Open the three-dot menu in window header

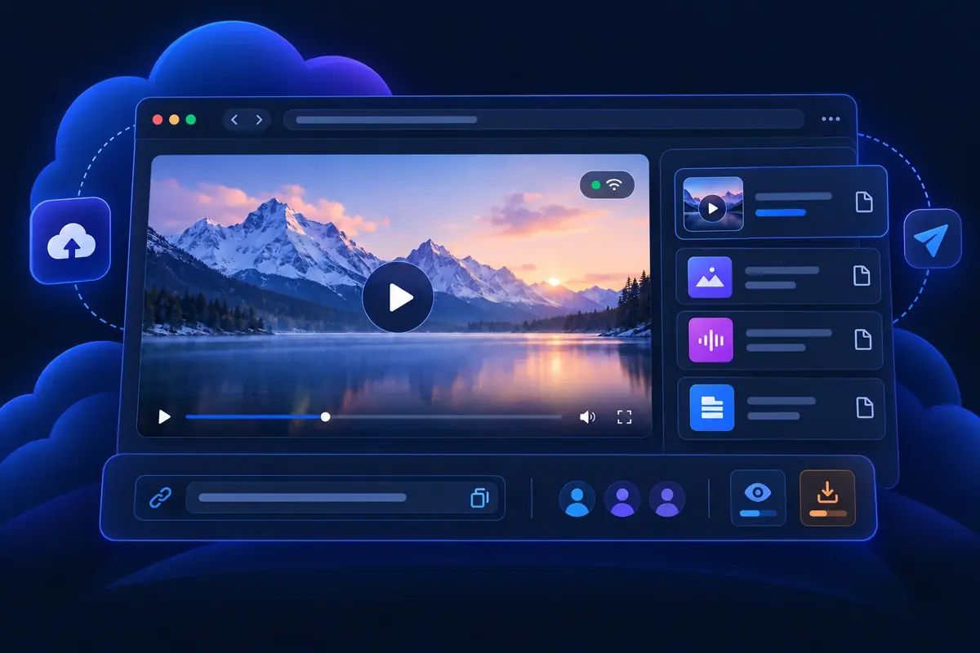pyautogui.click(x=831, y=119)
